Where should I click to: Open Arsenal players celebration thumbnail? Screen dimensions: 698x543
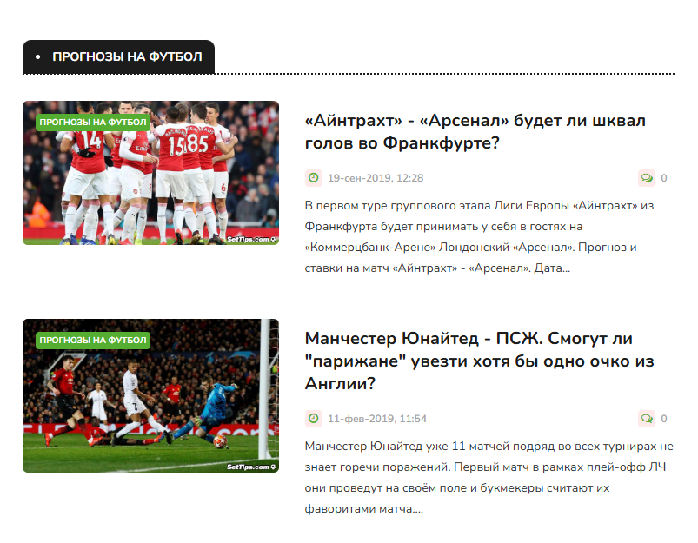point(151,173)
